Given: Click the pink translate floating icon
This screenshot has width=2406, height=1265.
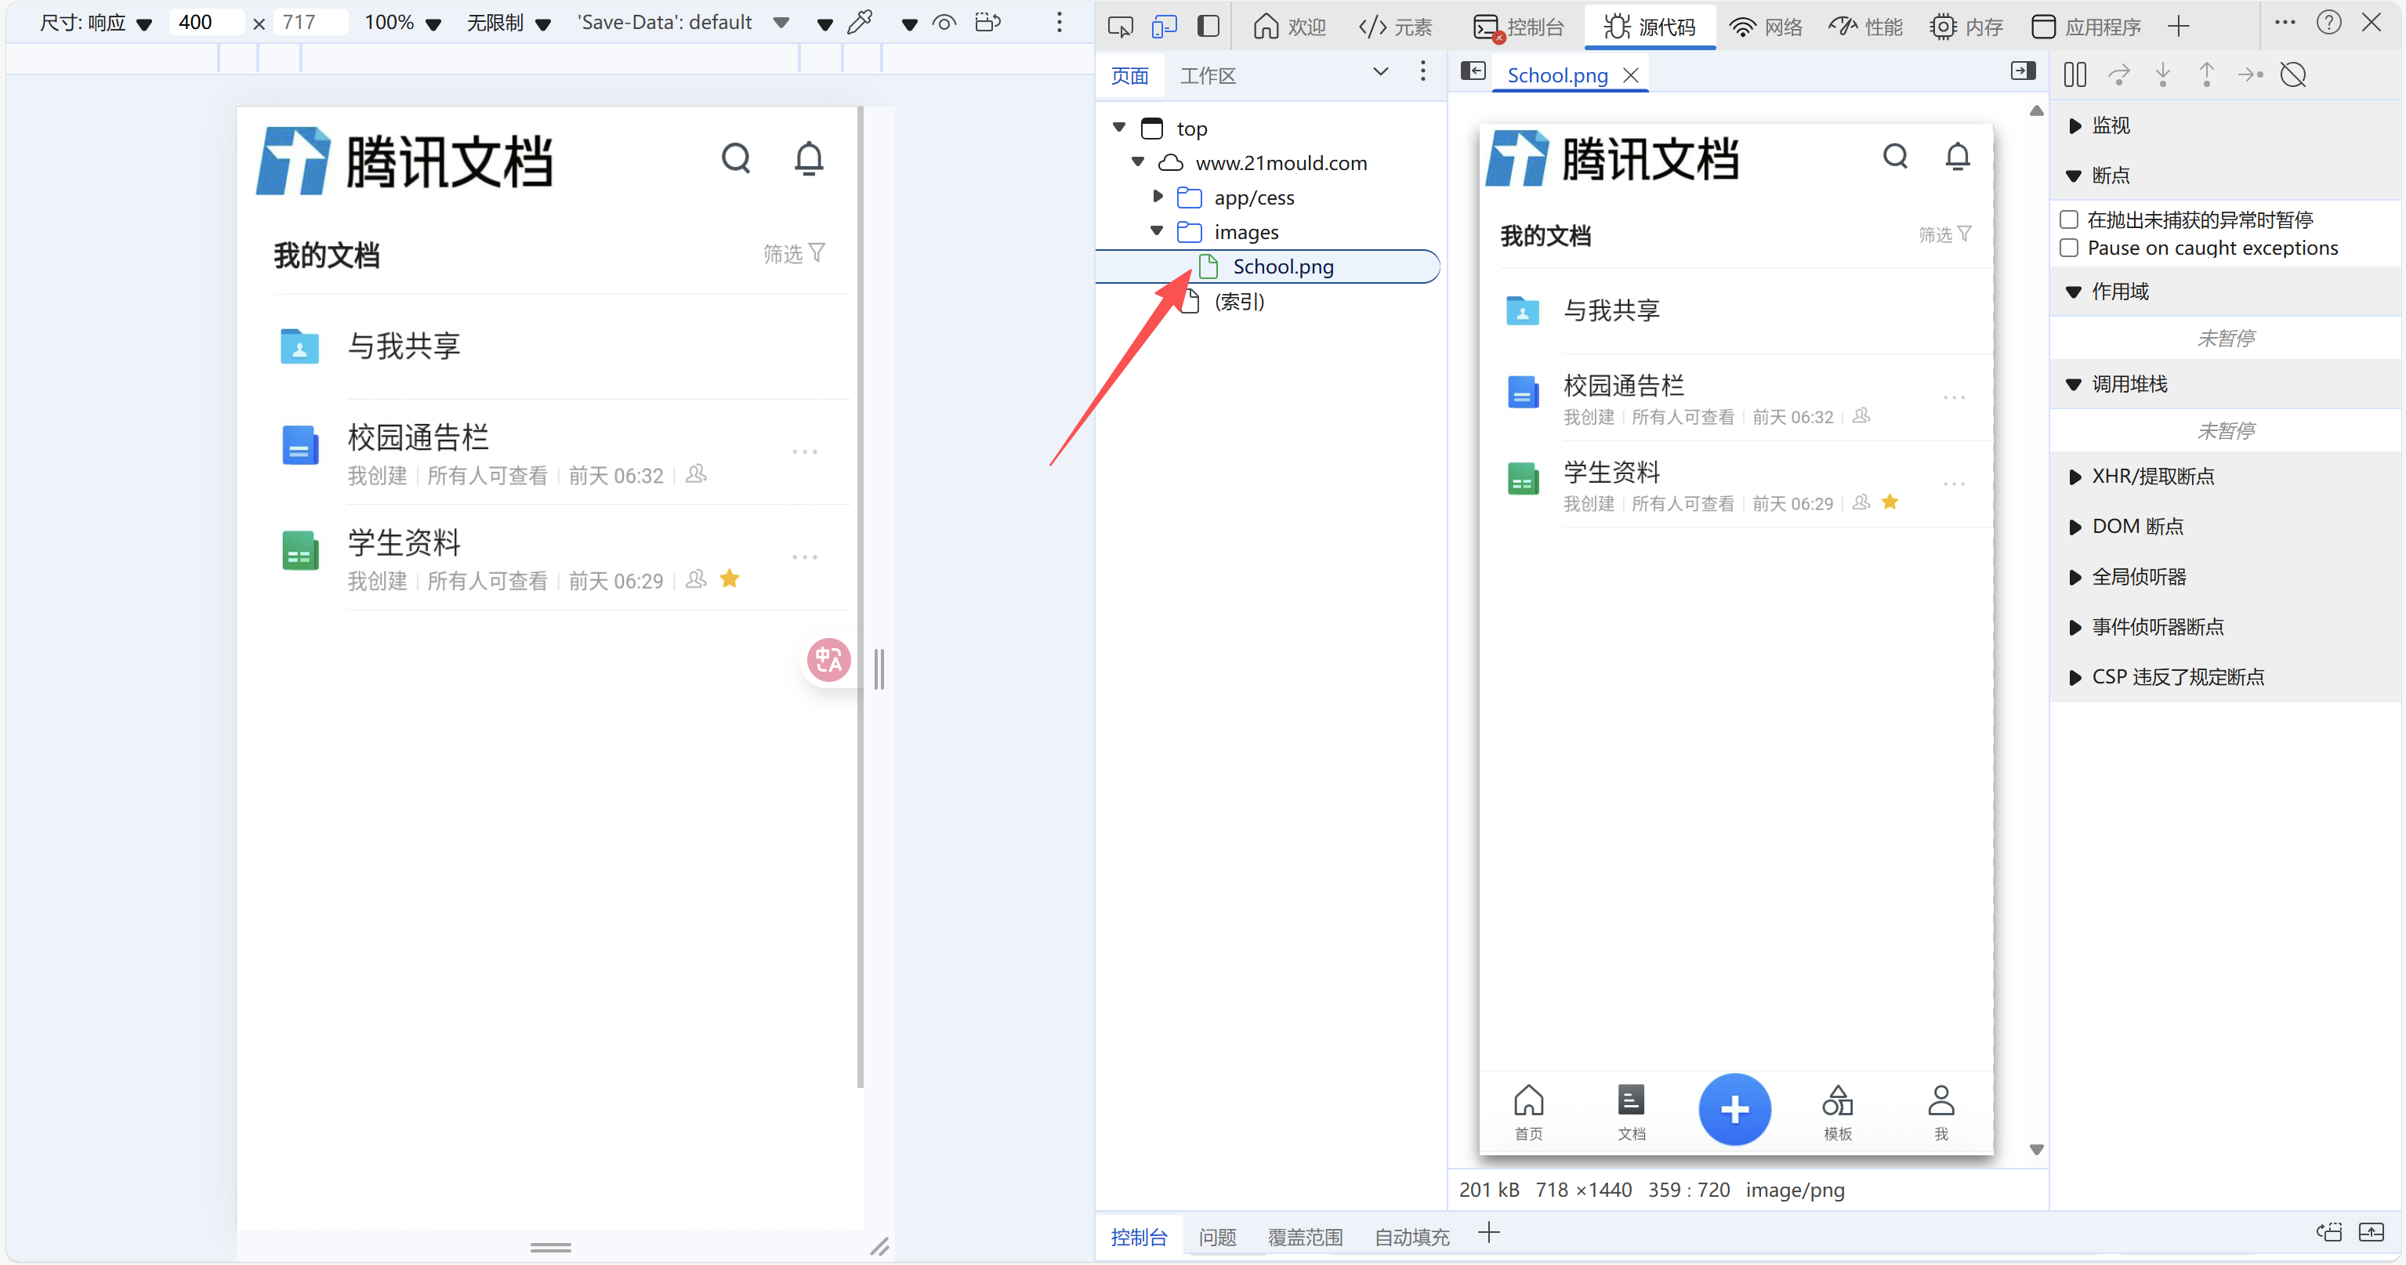Looking at the screenshot, I should click(x=828, y=661).
